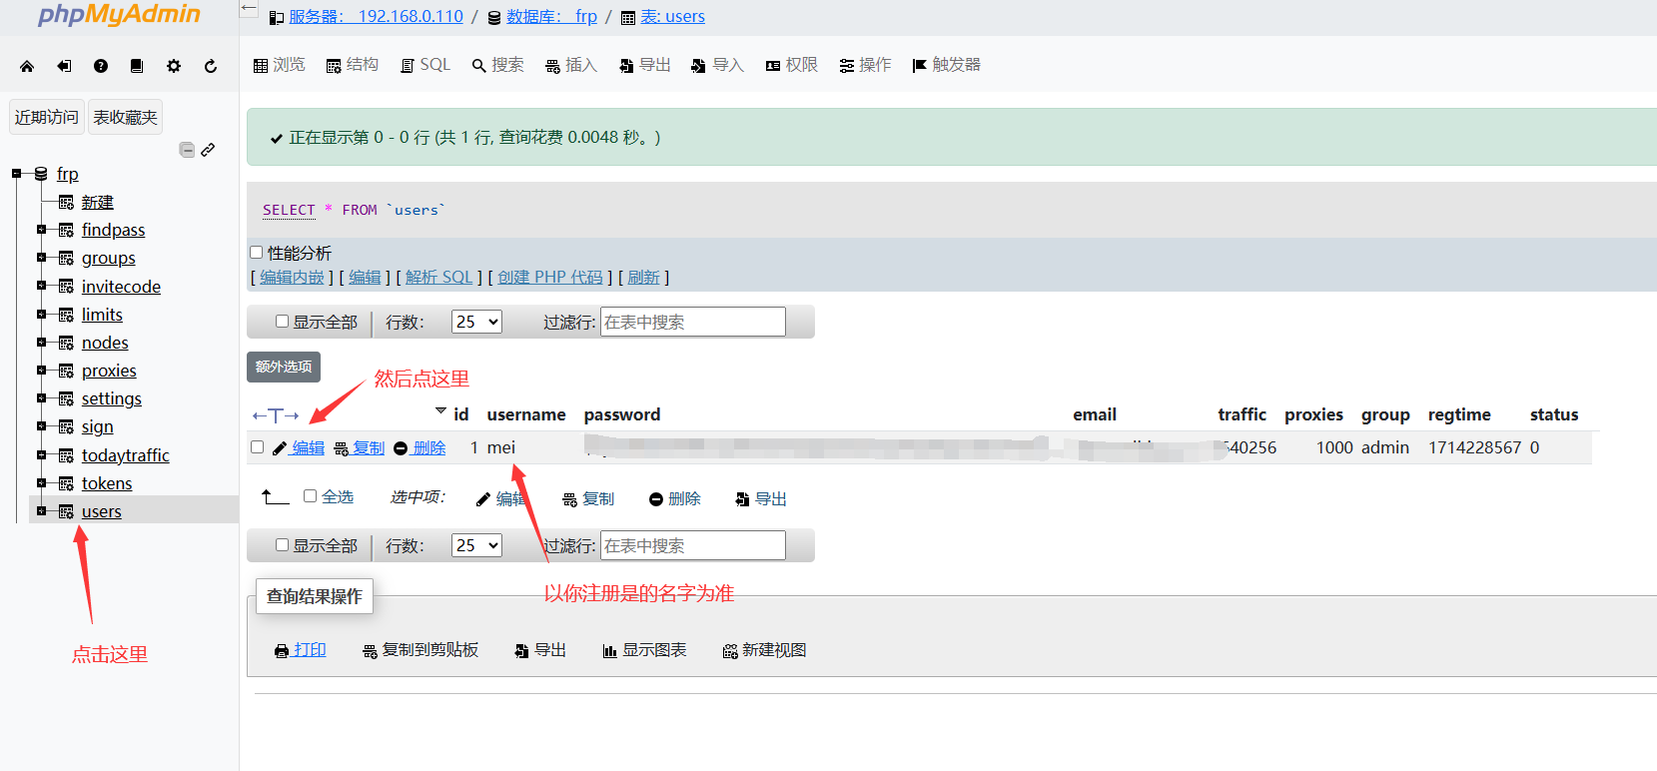Open the SQL tab
The image size is (1657, 771).
coord(425,65)
